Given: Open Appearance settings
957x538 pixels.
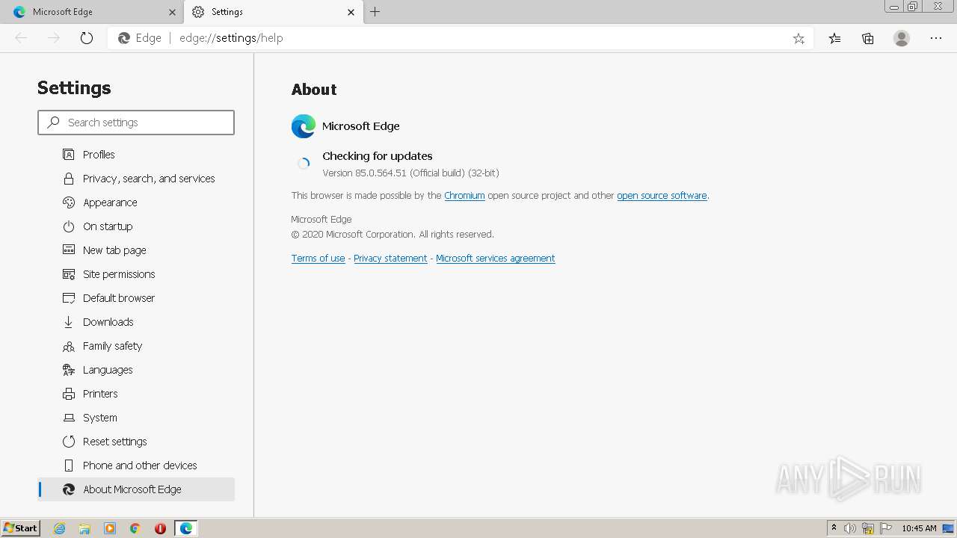Looking at the screenshot, I should 136,202.
